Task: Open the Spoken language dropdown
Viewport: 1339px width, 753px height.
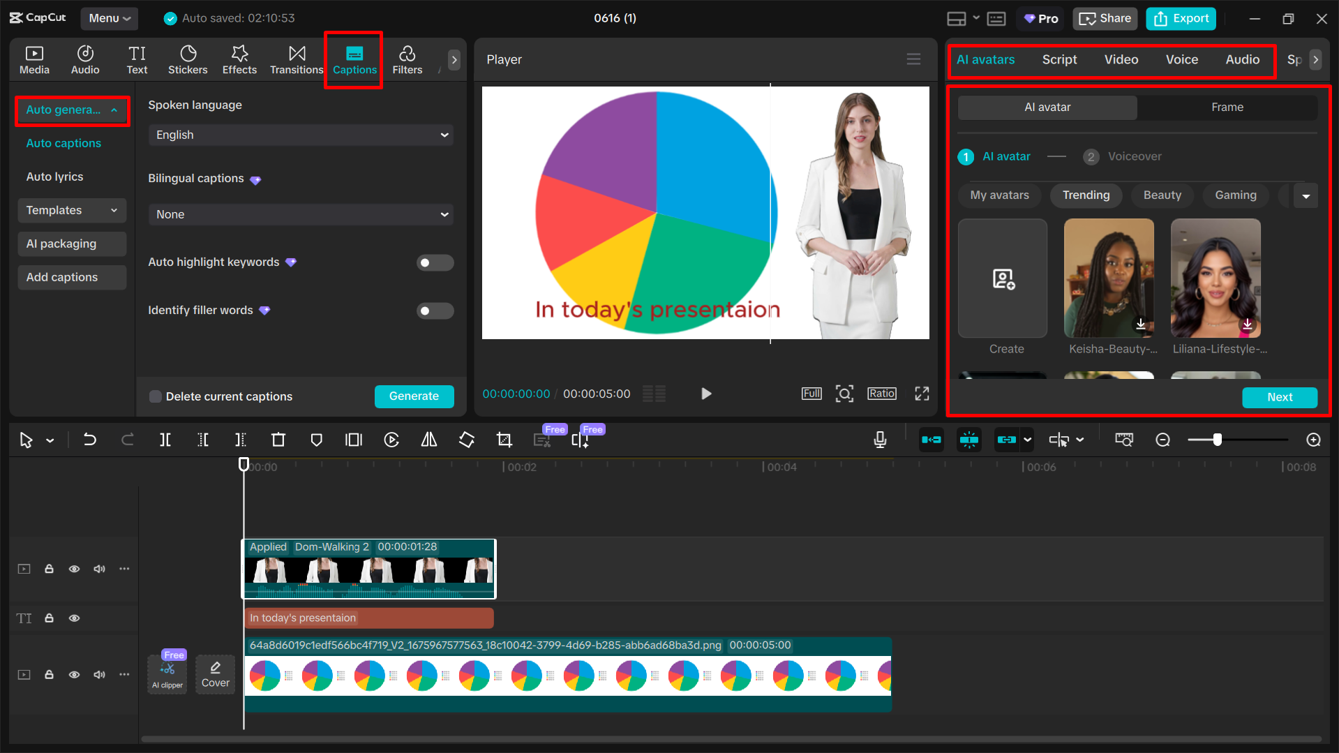Action: click(301, 135)
